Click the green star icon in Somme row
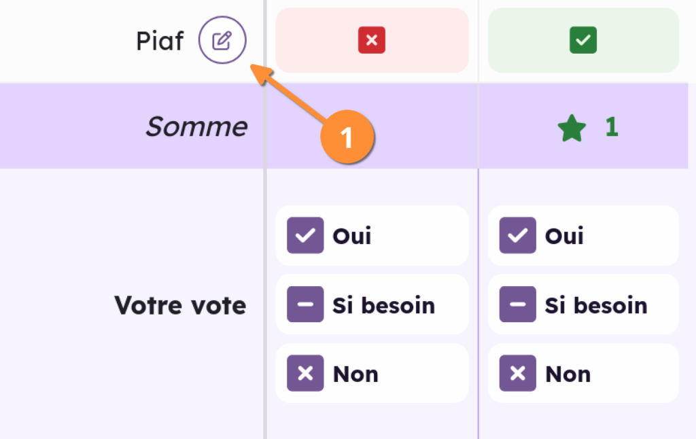 [x=572, y=128]
